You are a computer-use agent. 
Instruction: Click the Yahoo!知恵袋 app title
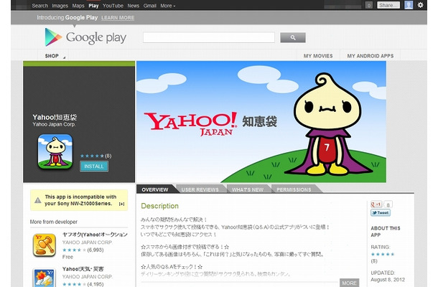55,117
